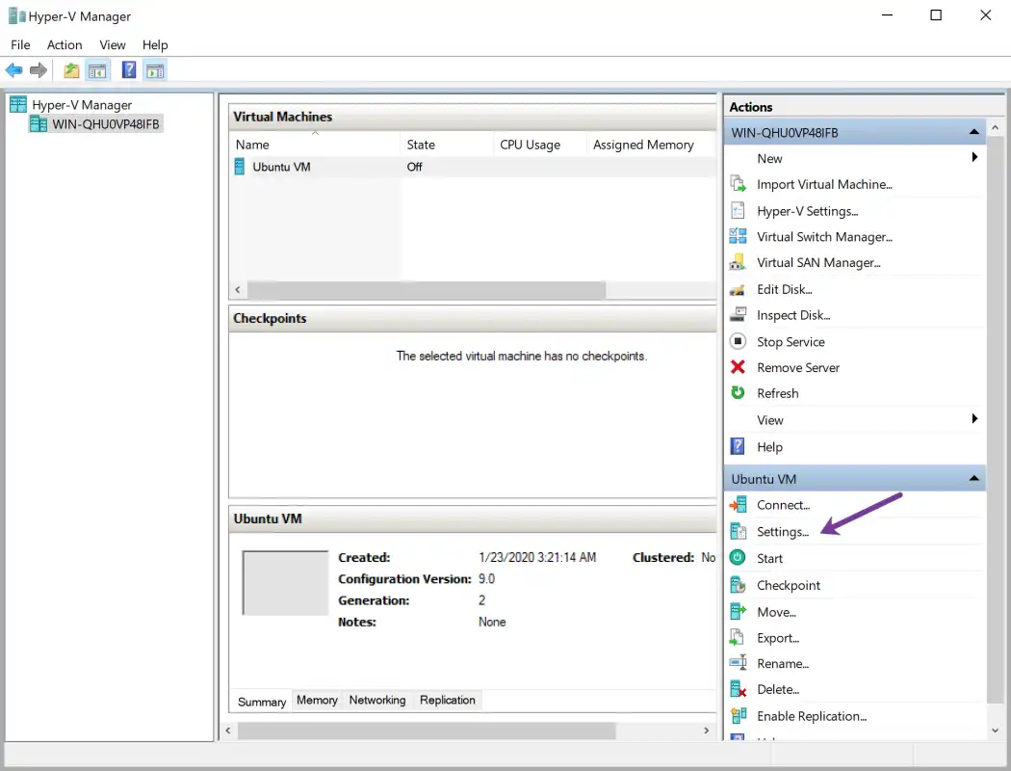Click the green Start power icon
The height and width of the screenshot is (771, 1011).
tap(738, 558)
